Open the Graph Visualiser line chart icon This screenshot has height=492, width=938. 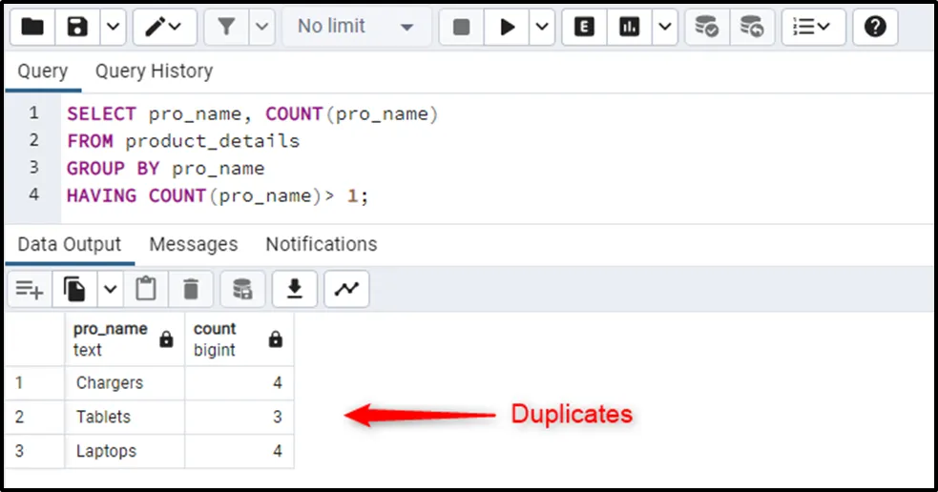(x=346, y=288)
